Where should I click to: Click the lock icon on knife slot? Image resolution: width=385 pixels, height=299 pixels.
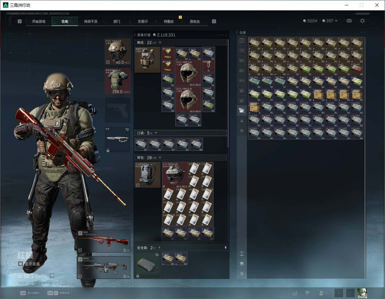[x=108, y=150]
